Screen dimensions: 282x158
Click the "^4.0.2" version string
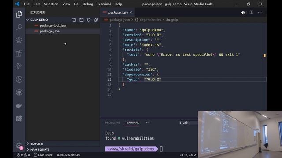152,79
